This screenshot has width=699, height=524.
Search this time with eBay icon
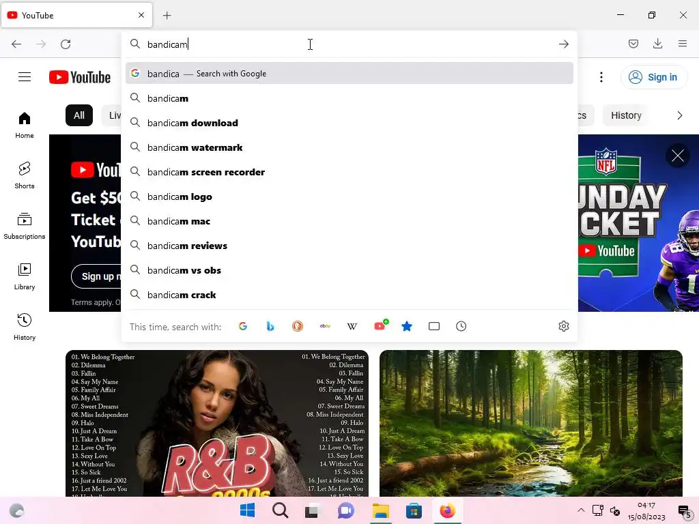pyautogui.click(x=325, y=326)
